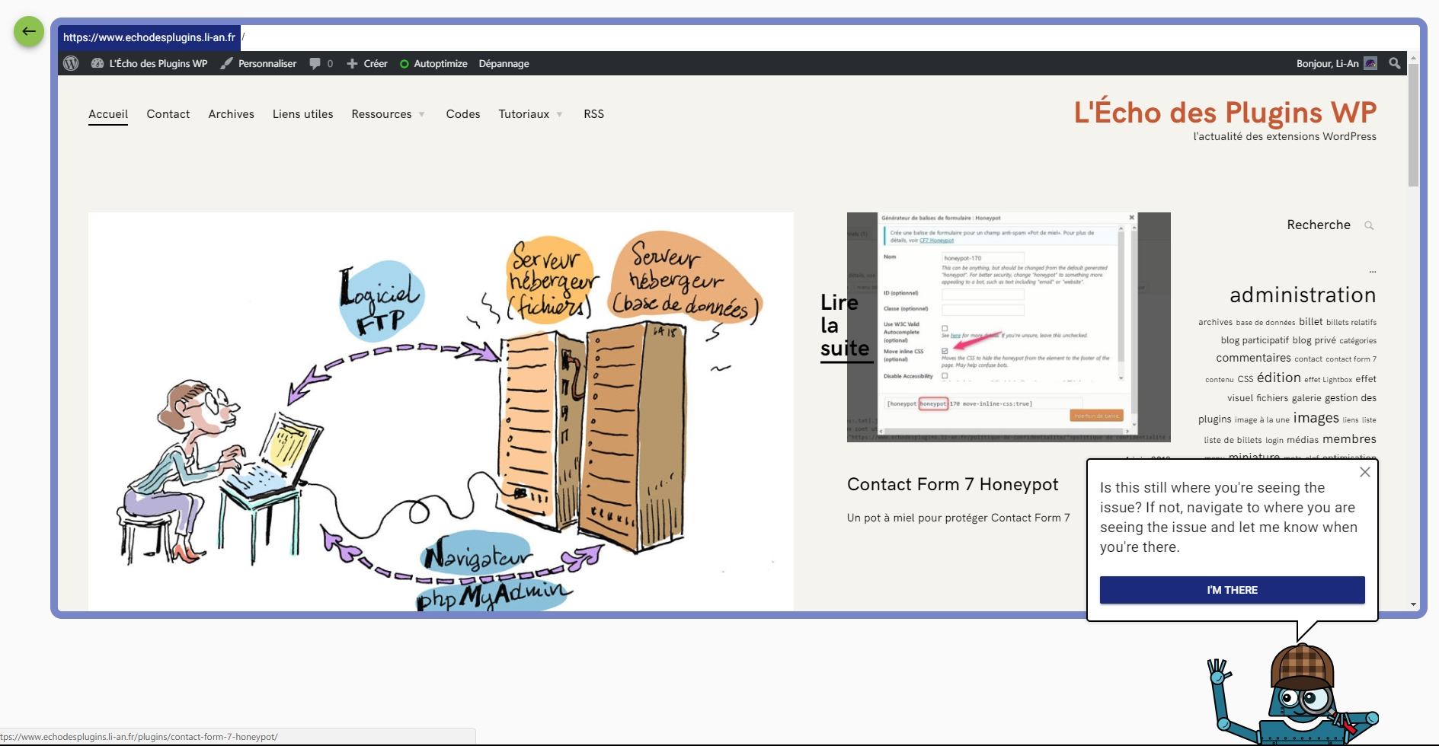Click the Recherche search magnifier icon
1439x746 pixels.
click(1369, 225)
